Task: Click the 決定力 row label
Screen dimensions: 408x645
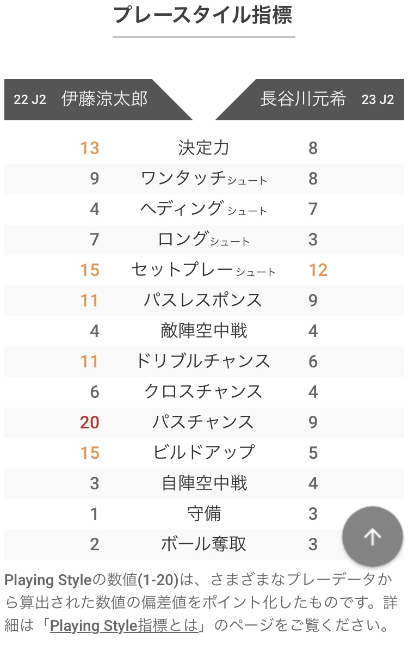Action: pyautogui.click(x=204, y=148)
